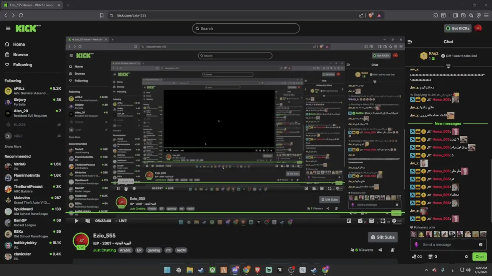Open Just Chatting category link
Viewport: 492px width, 276px height.
[x=104, y=250]
